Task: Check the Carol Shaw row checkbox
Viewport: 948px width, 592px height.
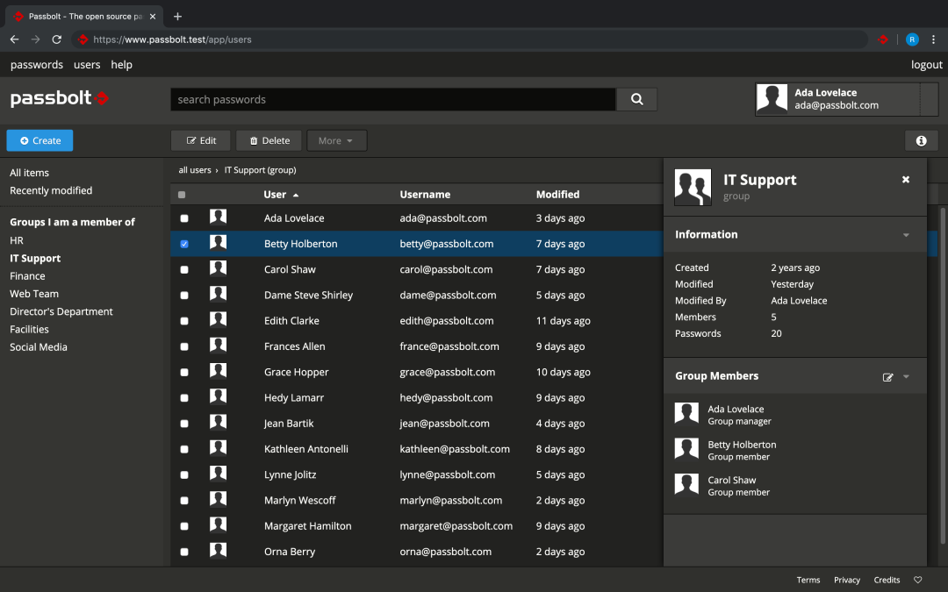Action: point(184,270)
